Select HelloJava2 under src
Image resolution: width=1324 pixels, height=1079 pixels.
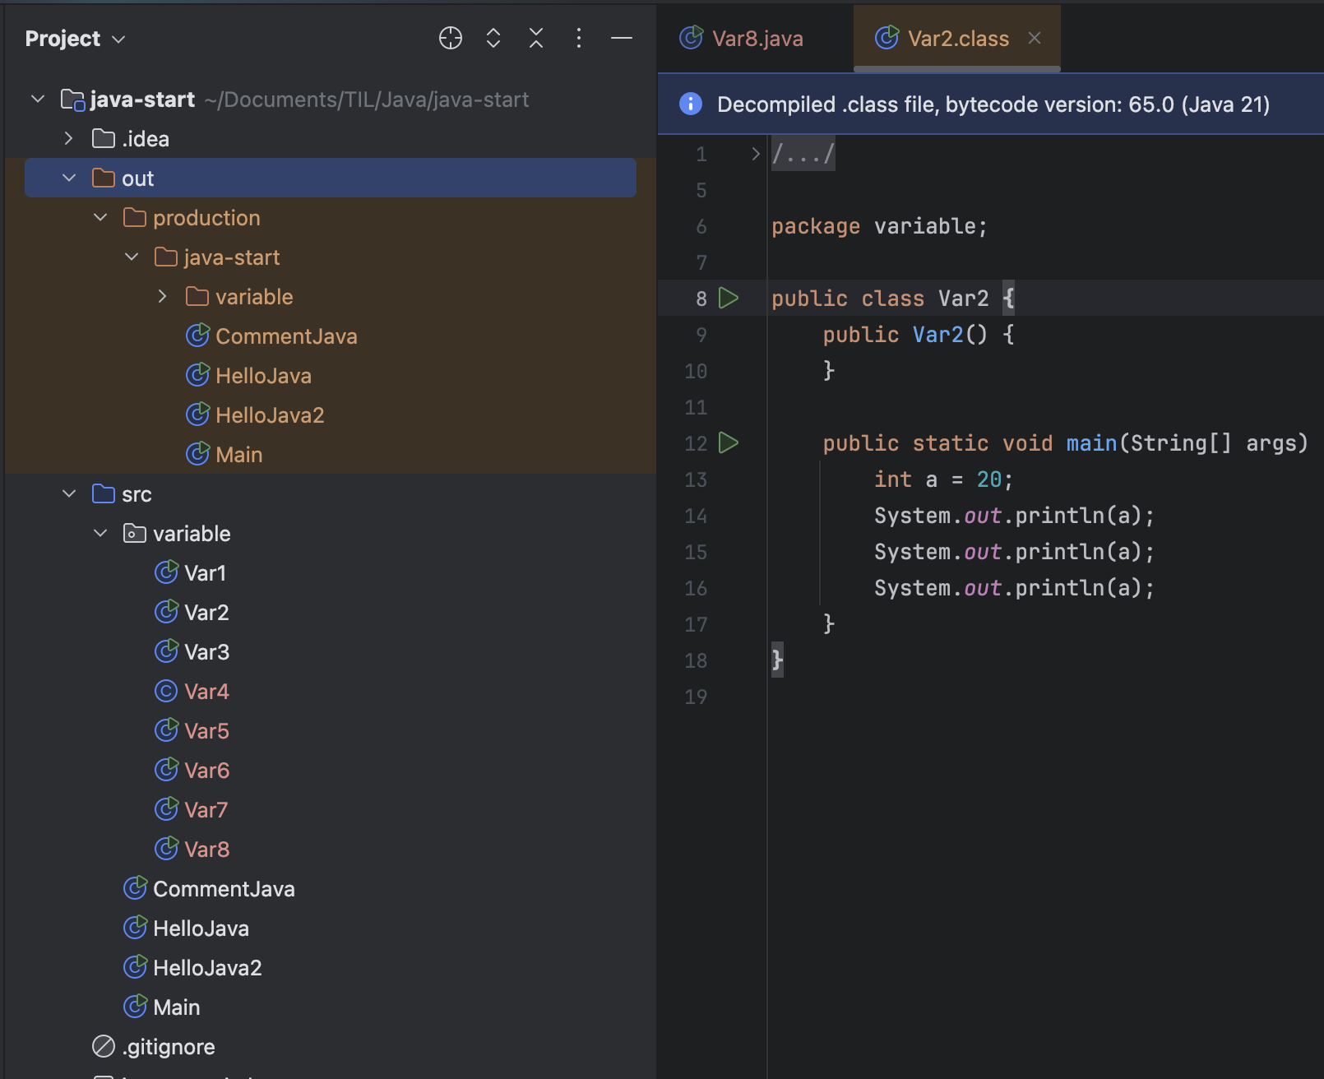click(x=207, y=968)
